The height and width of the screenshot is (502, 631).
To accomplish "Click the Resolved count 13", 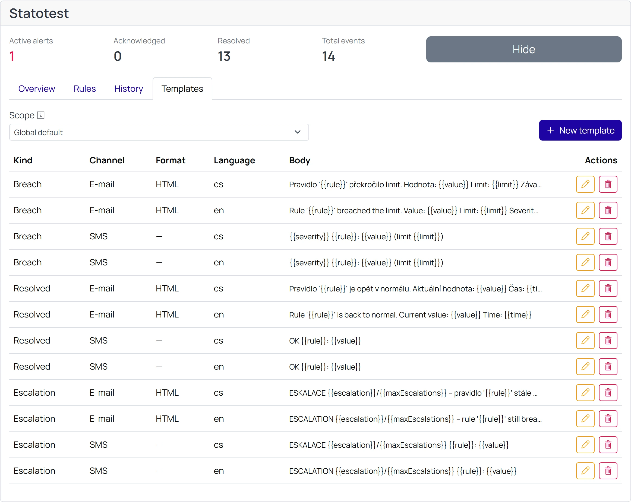I will pos(224,56).
